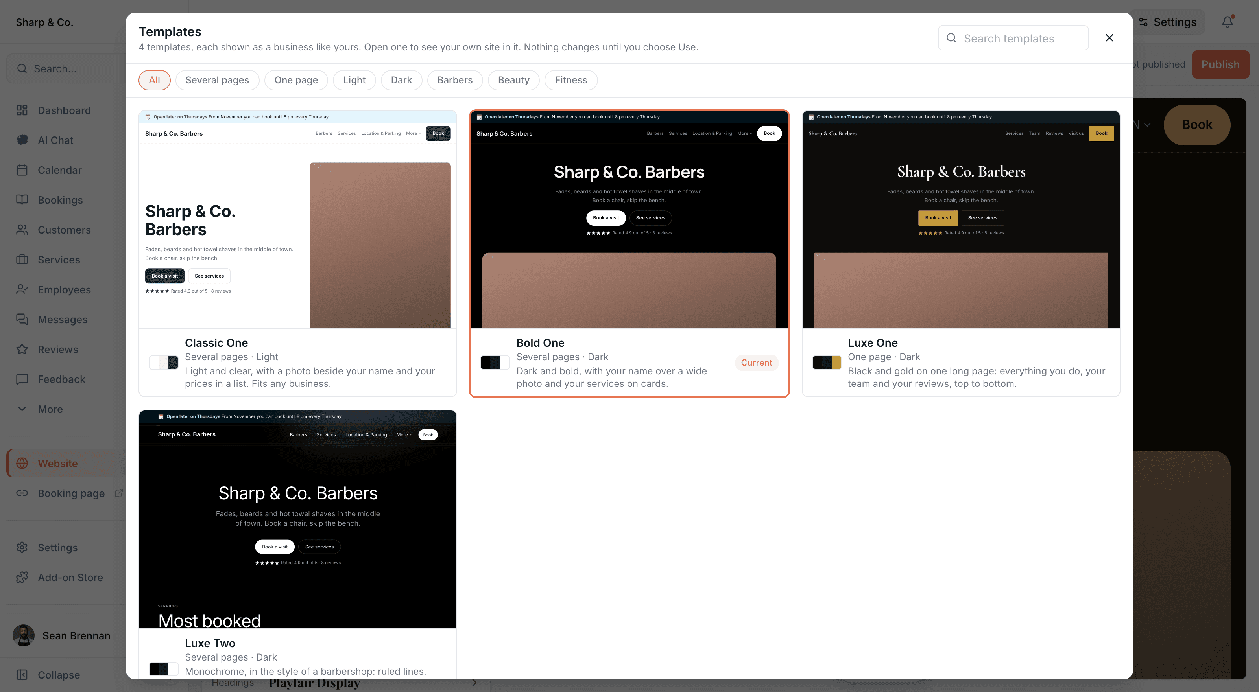1259x692 pixels.
Task: Click the Current badge on Bold One
Action: 757,363
